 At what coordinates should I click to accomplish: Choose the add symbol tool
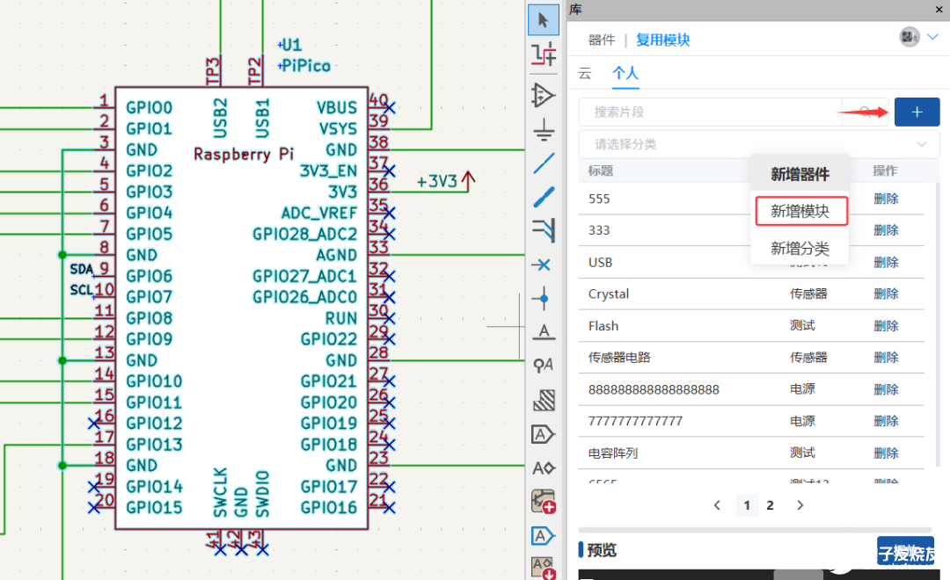pyautogui.click(x=544, y=95)
